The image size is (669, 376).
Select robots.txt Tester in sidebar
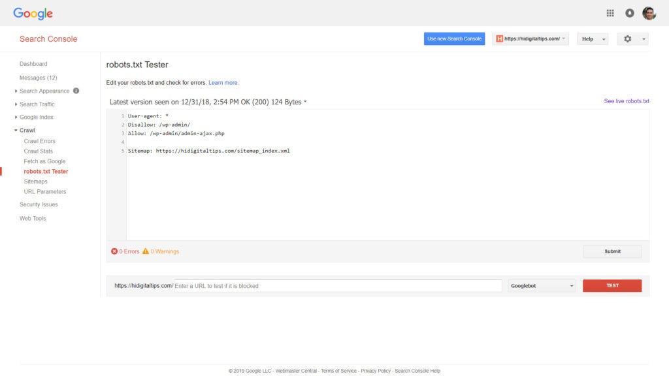point(46,172)
